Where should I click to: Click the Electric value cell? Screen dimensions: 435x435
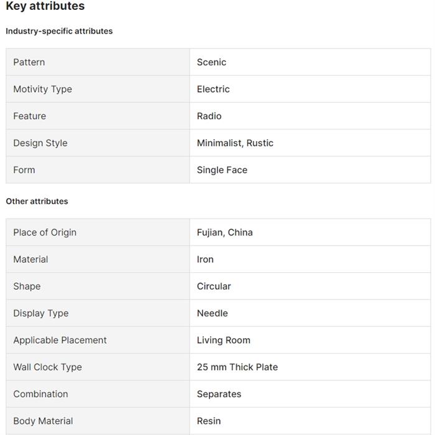[213, 89]
